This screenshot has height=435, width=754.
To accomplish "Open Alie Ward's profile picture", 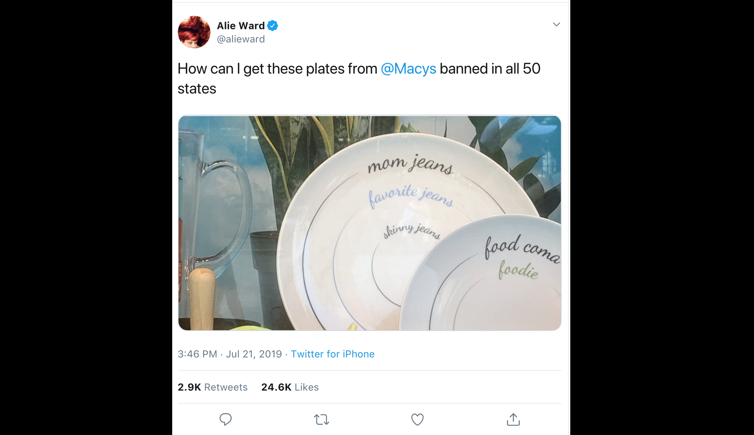I will pyautogui.click(x=195, y=32).
